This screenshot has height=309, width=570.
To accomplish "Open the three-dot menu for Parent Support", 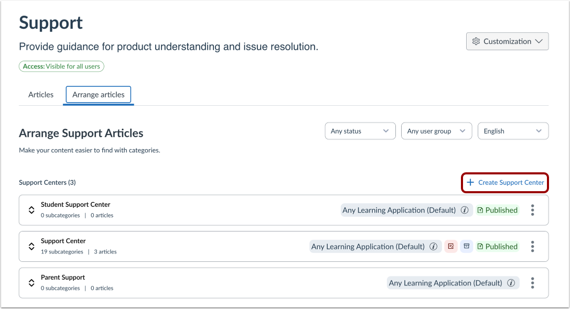I will [532, 283].
